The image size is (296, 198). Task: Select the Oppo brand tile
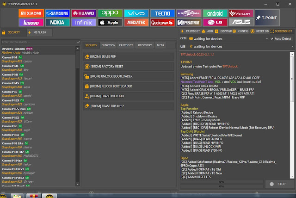[x=110, y=13]
